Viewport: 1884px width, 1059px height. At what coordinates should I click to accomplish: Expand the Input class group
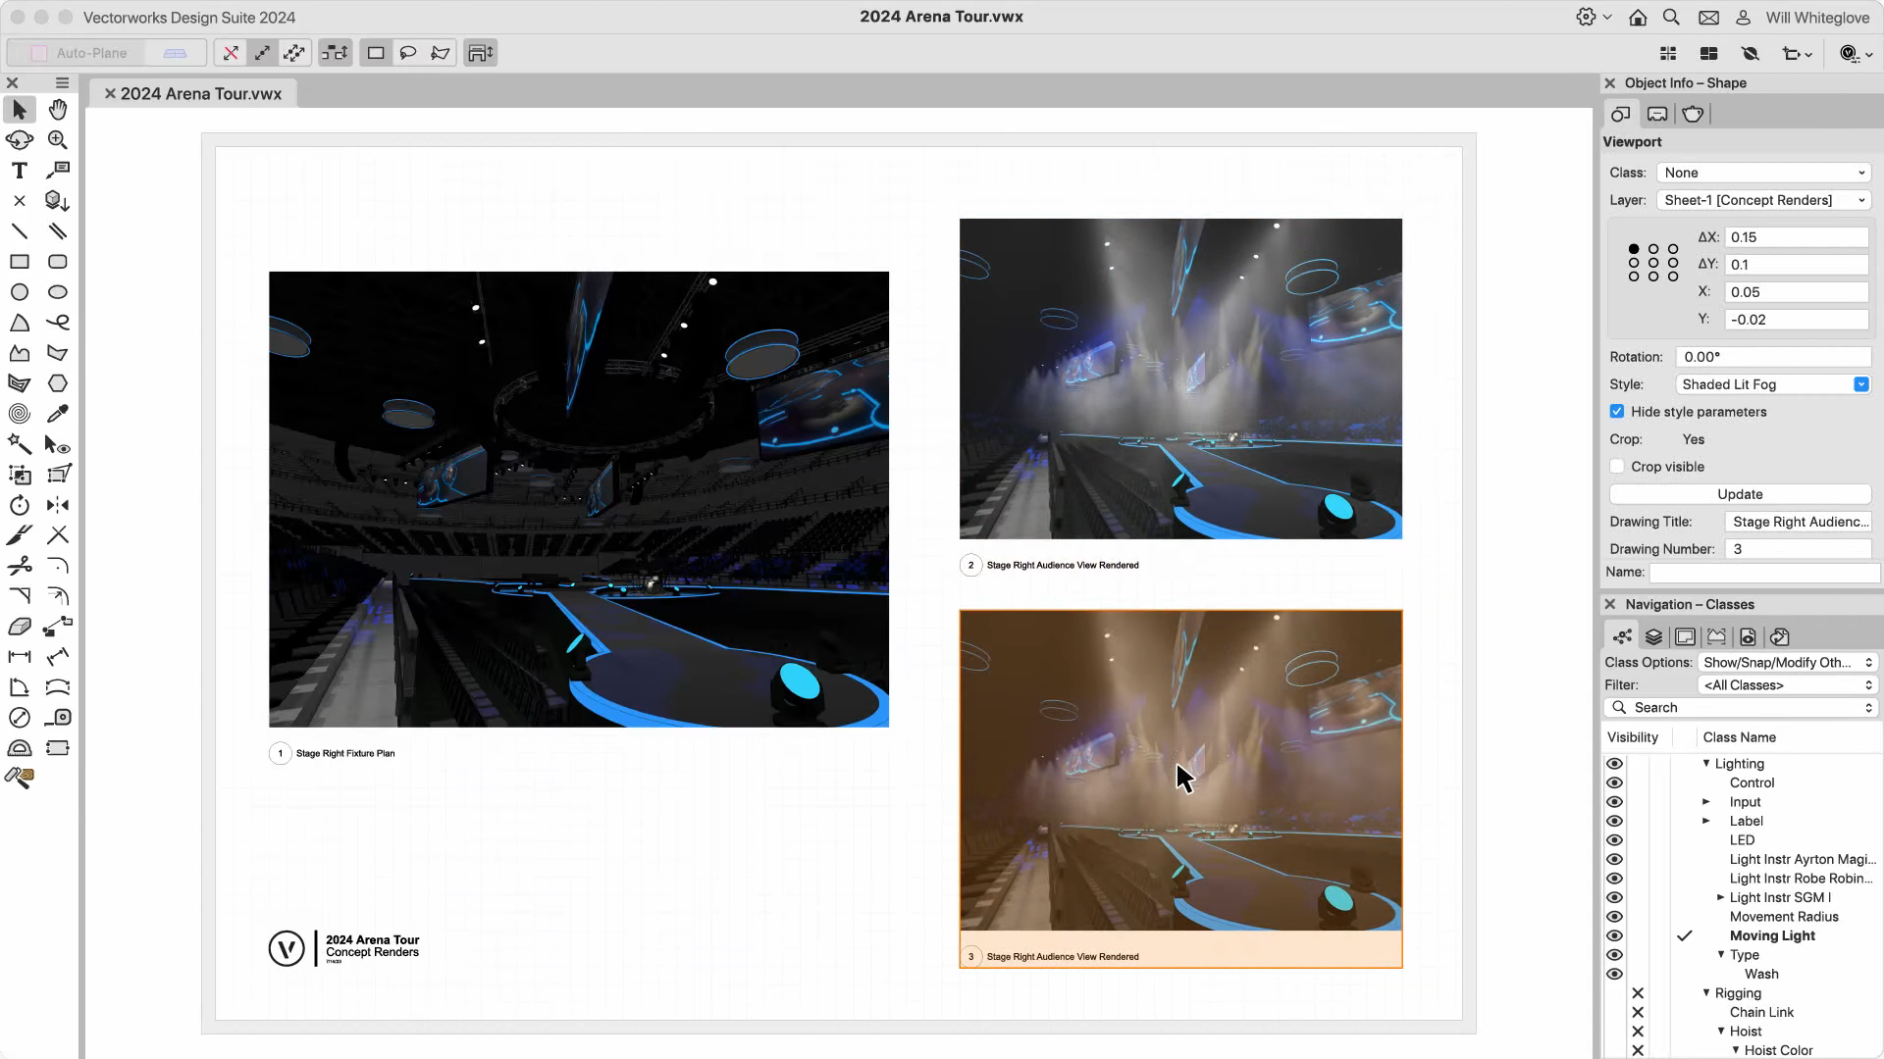[x=1706, y=801]
